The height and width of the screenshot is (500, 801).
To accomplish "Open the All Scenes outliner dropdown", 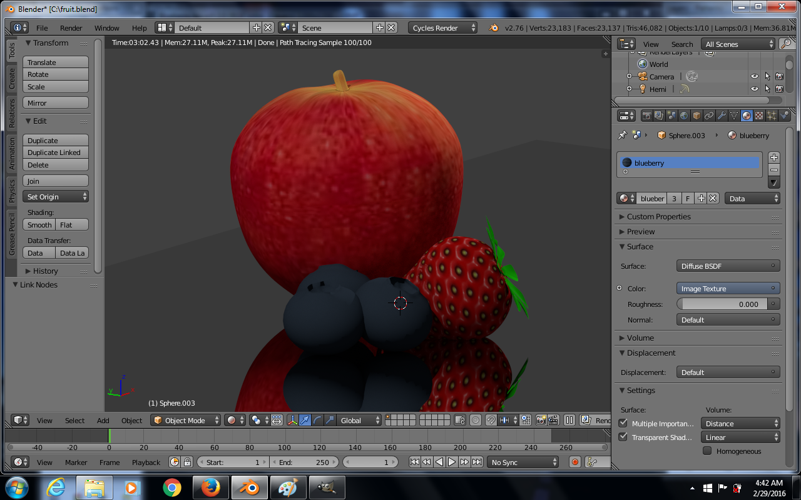I will pos(738,44).
